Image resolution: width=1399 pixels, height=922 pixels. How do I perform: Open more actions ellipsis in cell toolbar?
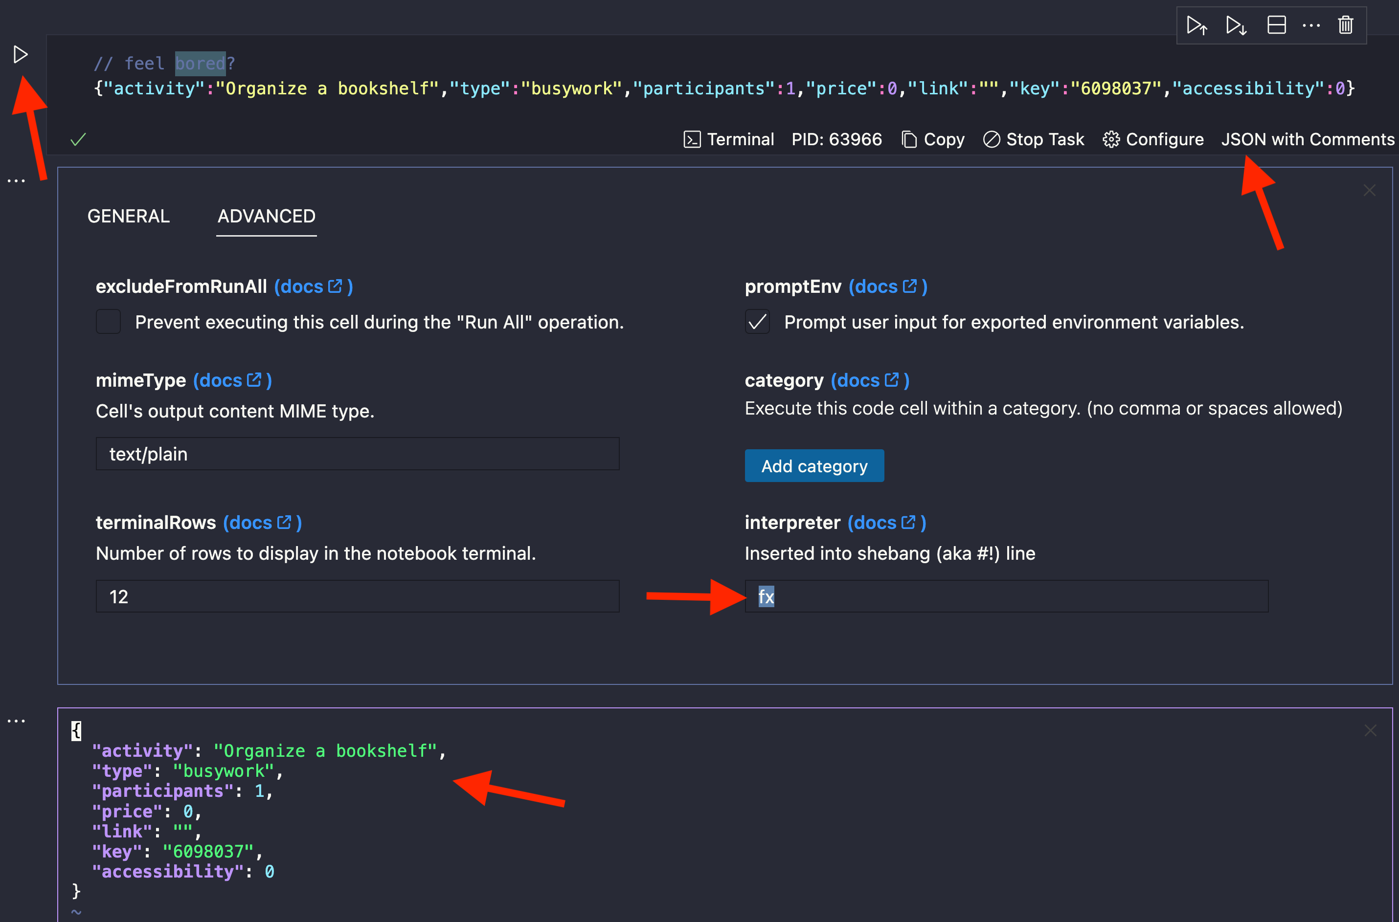pyautogui.click(x=1311, y=25)
